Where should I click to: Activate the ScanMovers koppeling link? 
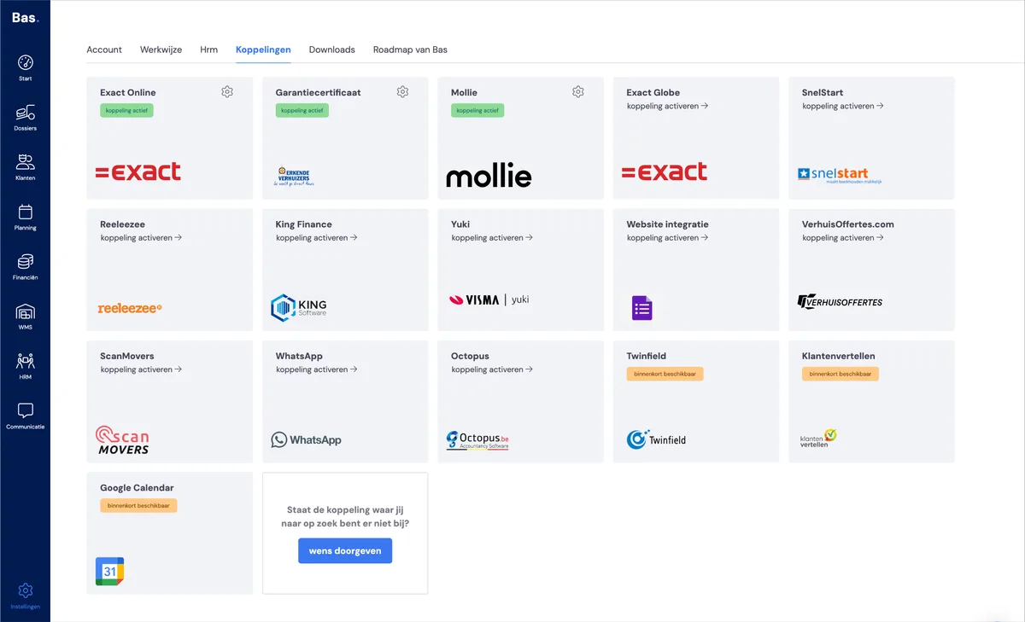142,369
